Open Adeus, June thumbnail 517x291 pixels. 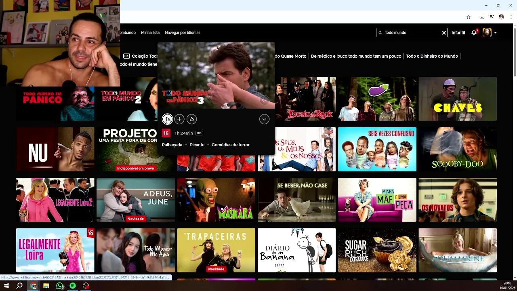(x=136, y=200)
